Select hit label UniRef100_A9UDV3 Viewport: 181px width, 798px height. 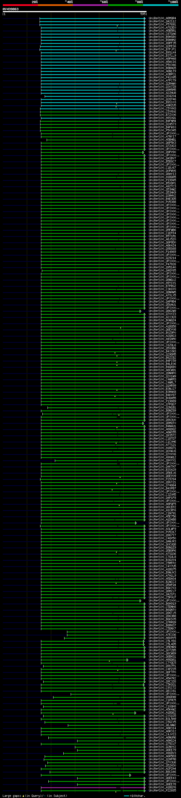tap(162, 753)
